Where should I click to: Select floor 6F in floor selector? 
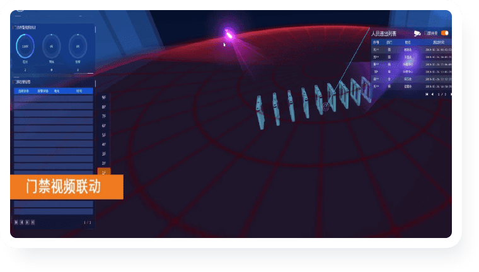104,126
